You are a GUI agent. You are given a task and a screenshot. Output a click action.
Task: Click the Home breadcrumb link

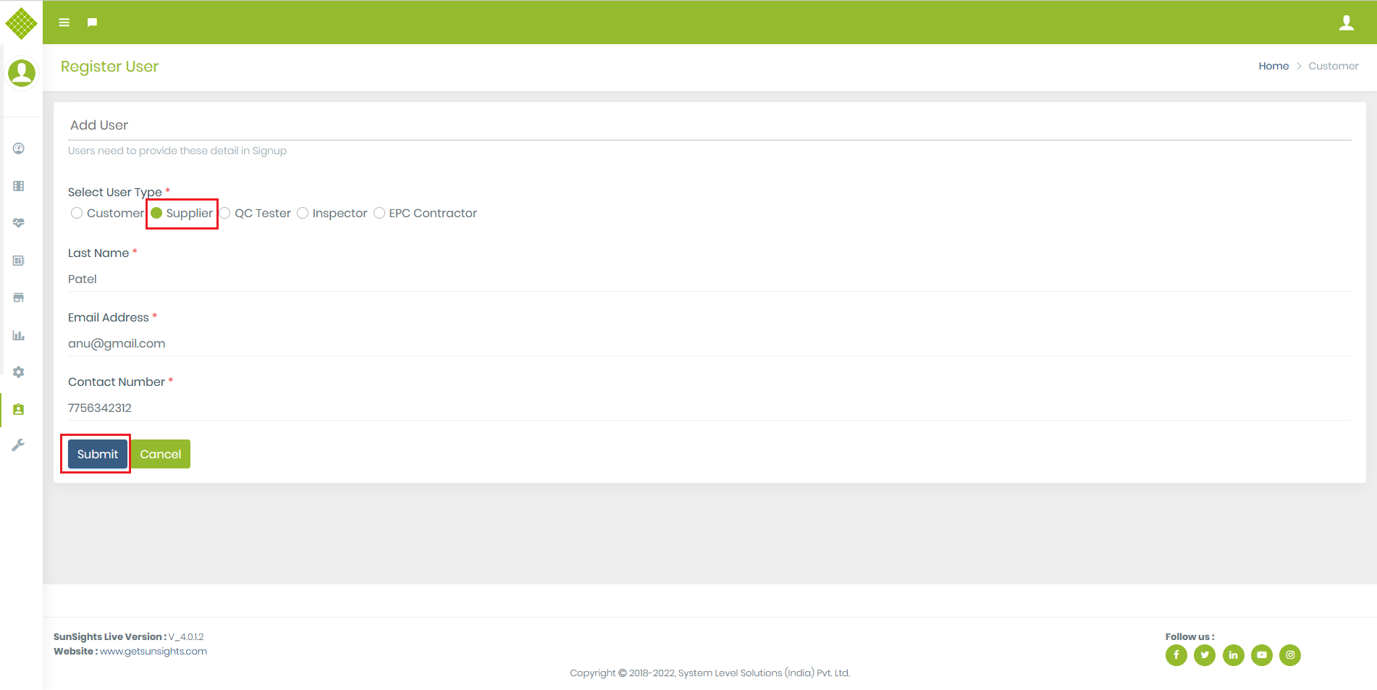click(x=1273, y=66)
